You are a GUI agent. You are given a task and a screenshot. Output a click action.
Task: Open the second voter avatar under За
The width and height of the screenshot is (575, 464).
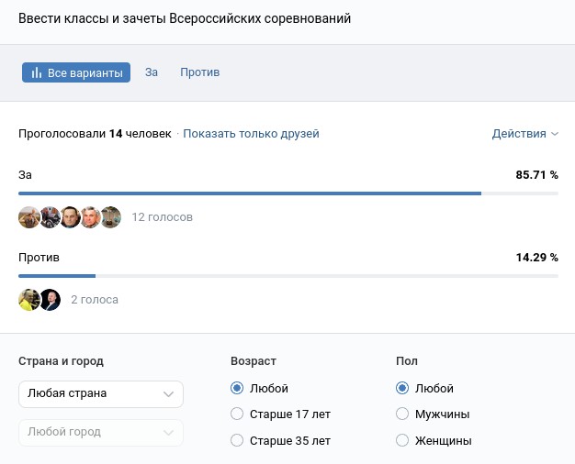(x=50, y=217)
